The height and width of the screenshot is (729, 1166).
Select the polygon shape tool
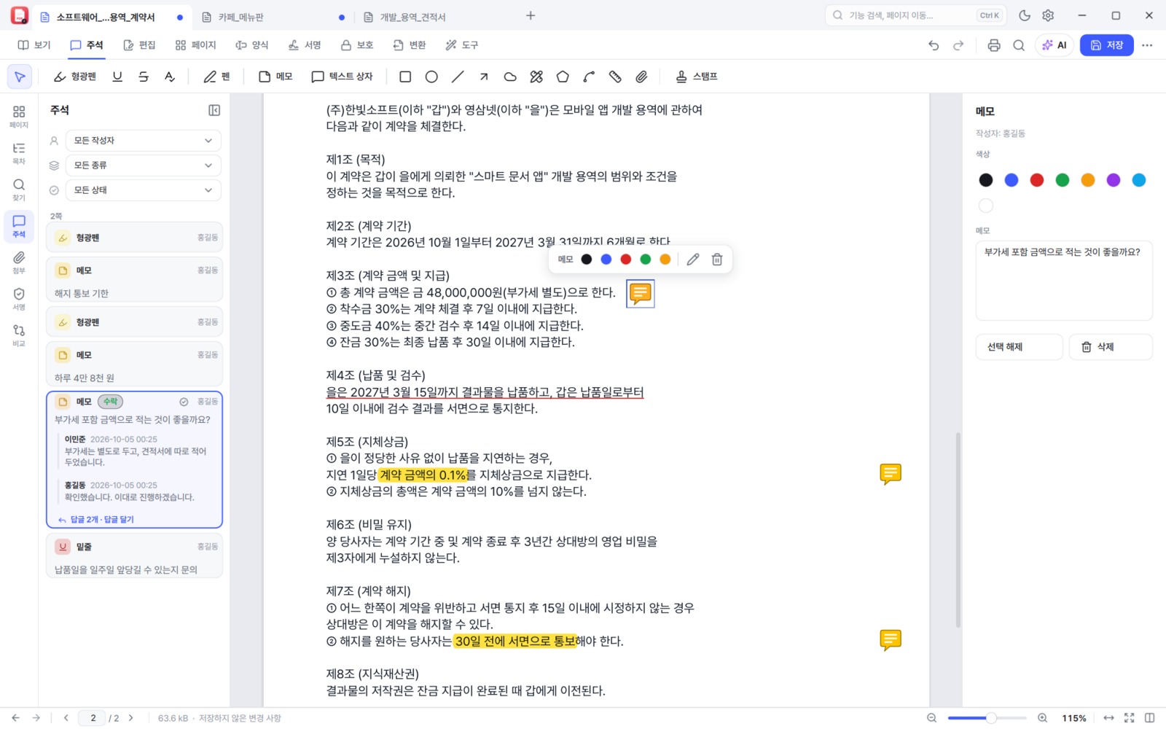coord(563,77)
